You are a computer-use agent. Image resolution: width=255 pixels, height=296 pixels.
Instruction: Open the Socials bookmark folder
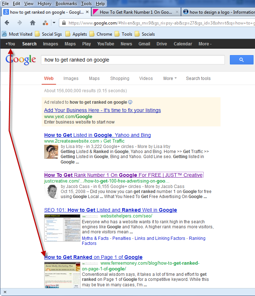[x=145, y=34]
